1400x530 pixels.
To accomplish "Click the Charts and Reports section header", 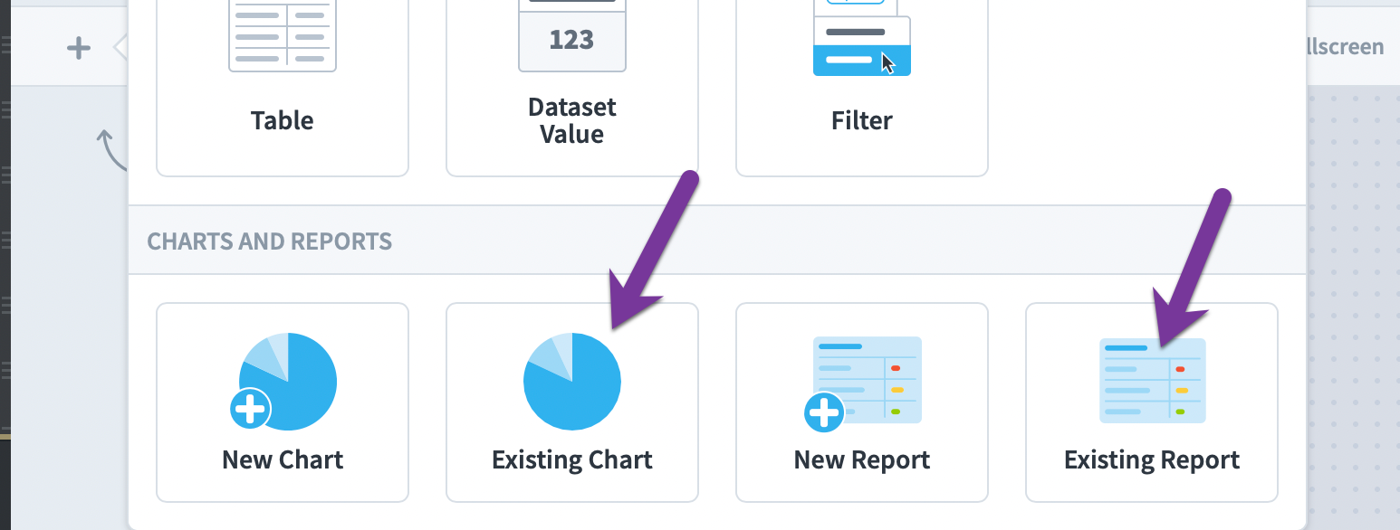I will click(x=270, y=241).
